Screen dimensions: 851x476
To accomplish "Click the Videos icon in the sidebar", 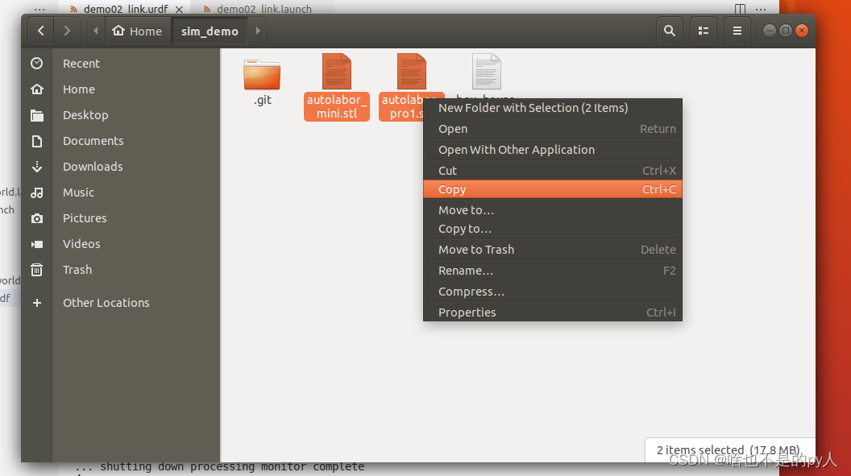I will pyautogui.click(x=37, y=244).
